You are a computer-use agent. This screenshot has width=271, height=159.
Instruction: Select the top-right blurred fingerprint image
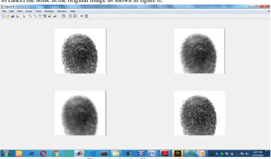[199, 51]
